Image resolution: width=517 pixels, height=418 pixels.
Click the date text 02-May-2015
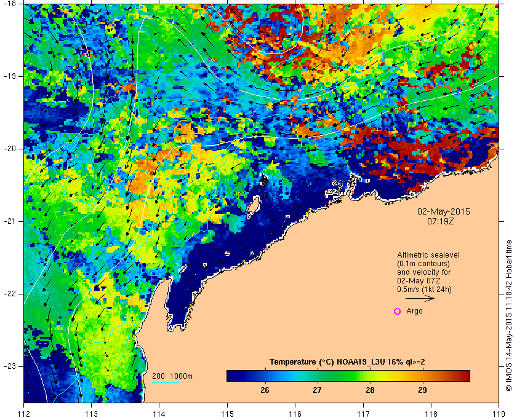point(444,211)
